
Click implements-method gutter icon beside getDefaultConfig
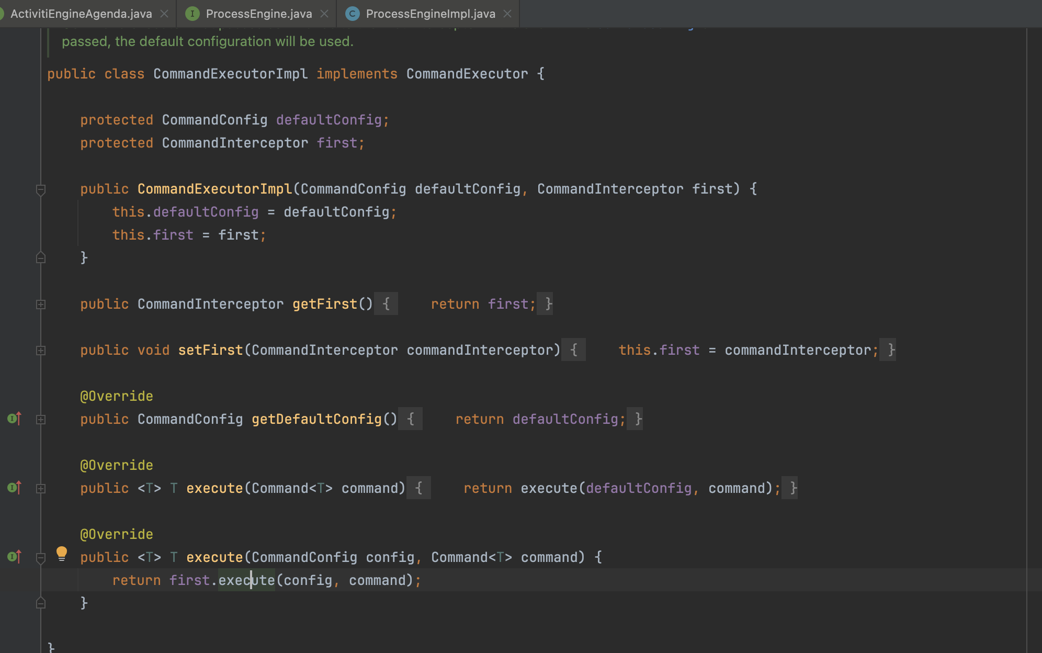[14, 419]
